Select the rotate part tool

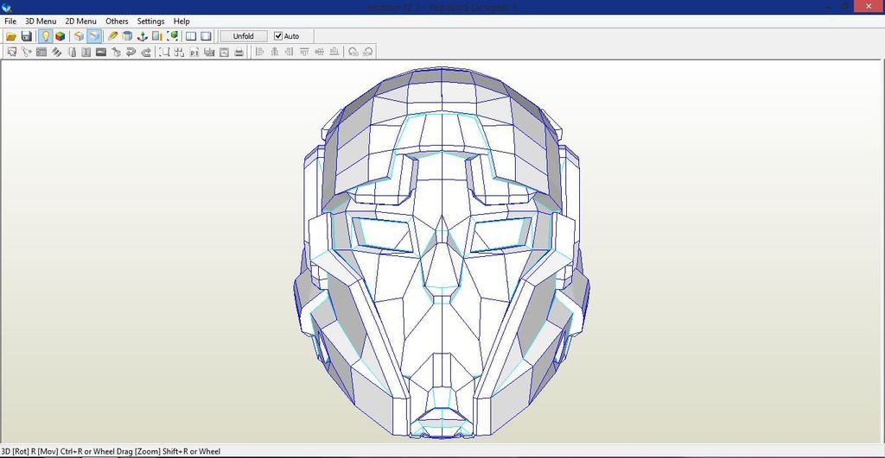click(27, 52)
